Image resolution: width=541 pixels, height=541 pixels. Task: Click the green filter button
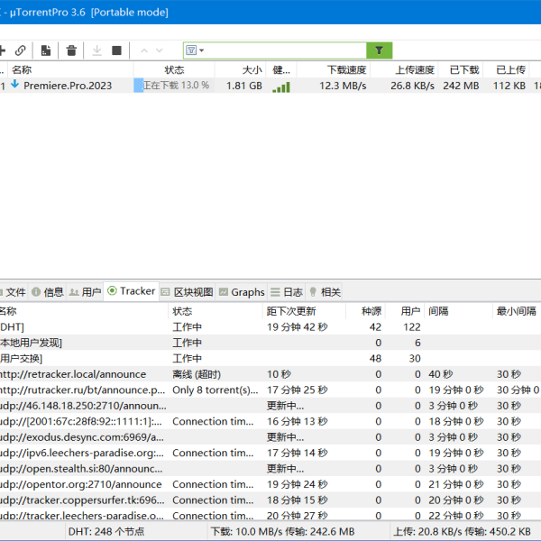pos(380,50)
